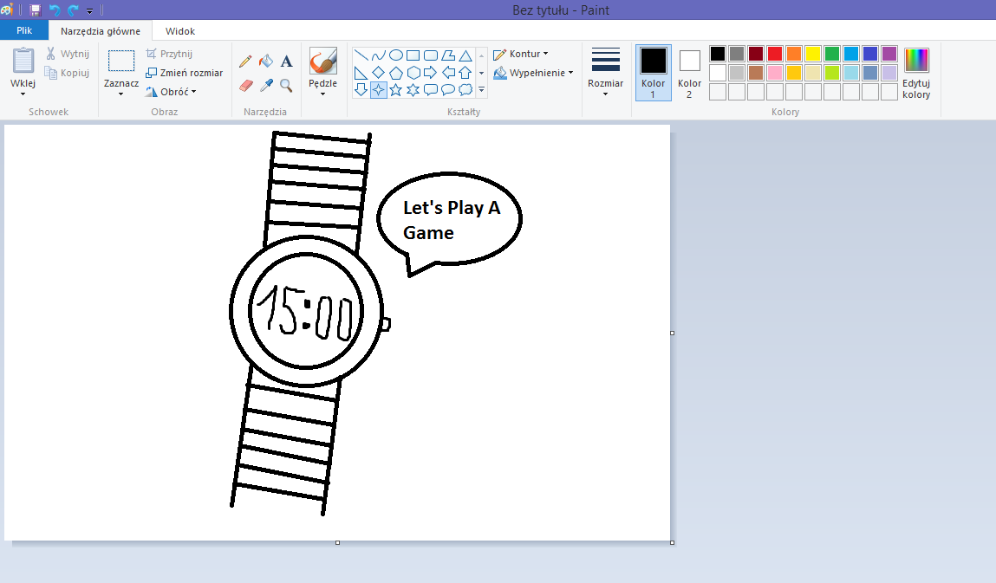This screenshot has width=996, height=583.
Task: Click Zmień rozmiar resize button
Action: pyautogui.click(x=185, y=73)
